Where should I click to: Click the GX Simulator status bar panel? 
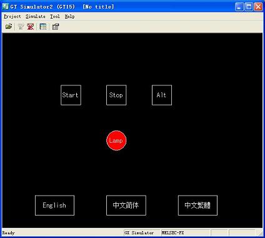click(142, 233)
